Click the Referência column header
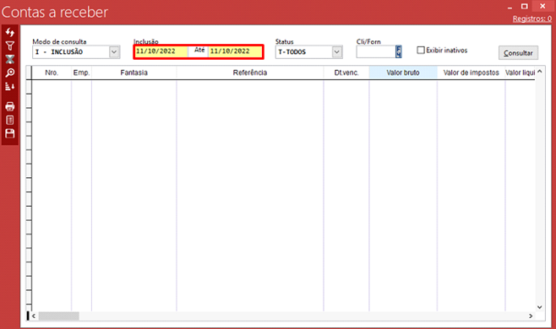The height and width of the screenshot is (329, 556). pos(249,73)
